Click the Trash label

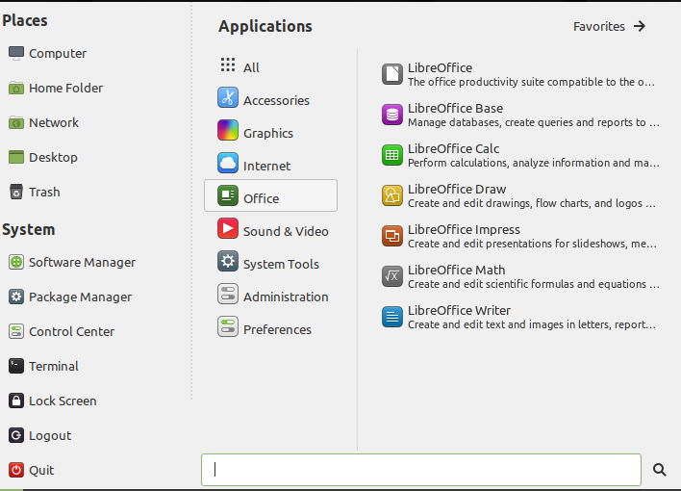(x=44, y=193)
